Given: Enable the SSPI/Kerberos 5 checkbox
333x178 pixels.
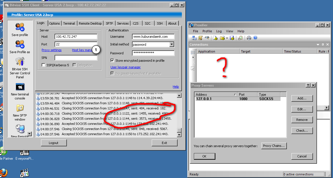Looking at the screenshot, I should pos(44,65).
